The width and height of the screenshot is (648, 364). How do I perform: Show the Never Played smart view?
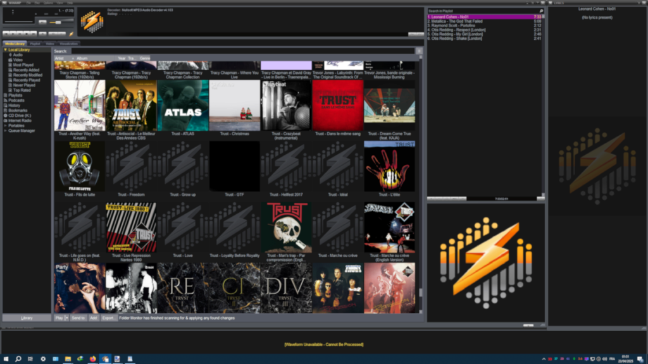tap(24, 85)
